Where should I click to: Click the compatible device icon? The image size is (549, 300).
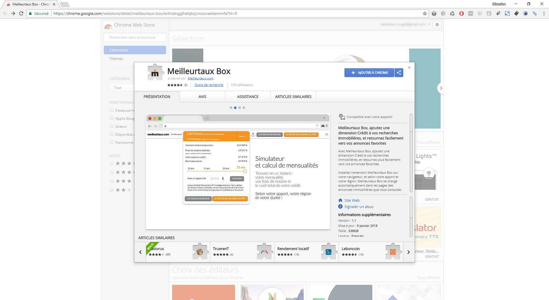342,117
